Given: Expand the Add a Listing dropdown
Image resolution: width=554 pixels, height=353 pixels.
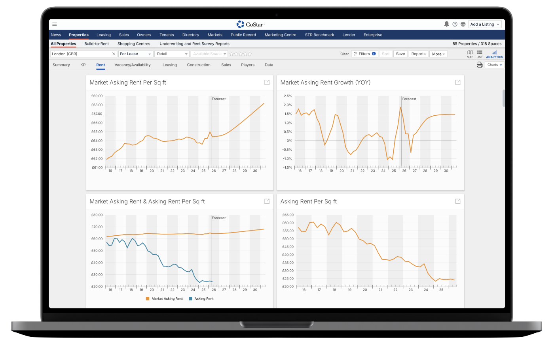Looking at the screenshot, I should click(485, 24).
